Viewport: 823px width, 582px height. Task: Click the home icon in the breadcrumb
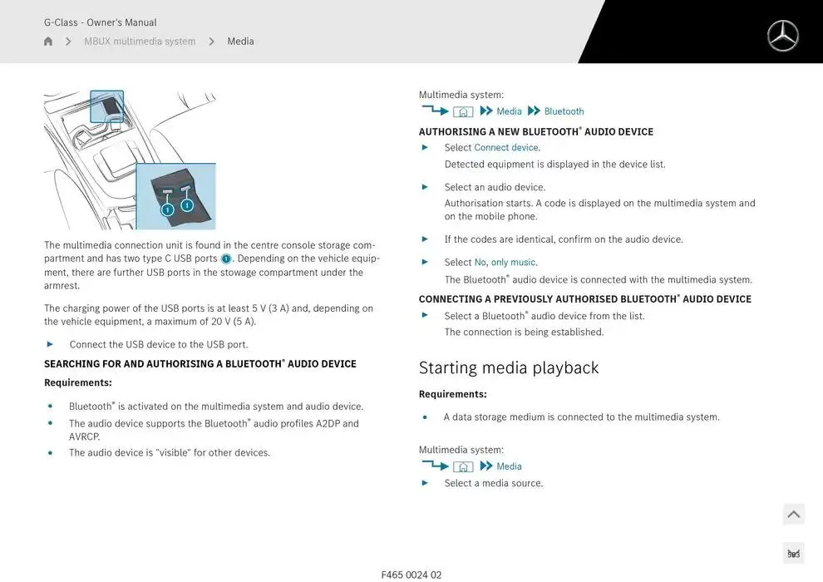tap(48, 42)
